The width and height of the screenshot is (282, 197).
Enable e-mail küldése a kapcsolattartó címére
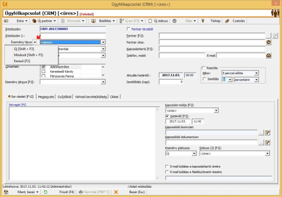(167, 166)
